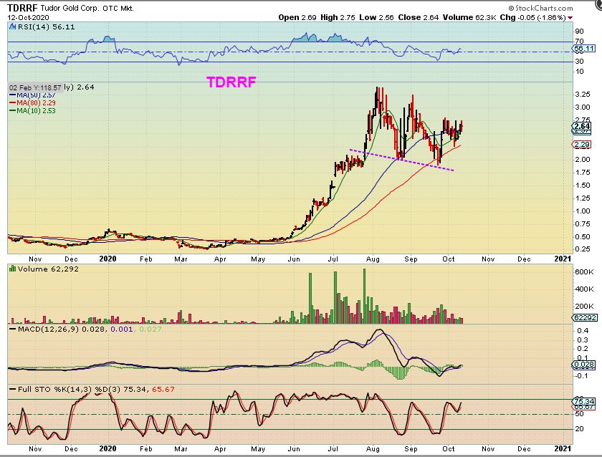602x457 pixels.
Task: Click 'Jul' on the price panel date axis
Action: pos(333,259)
